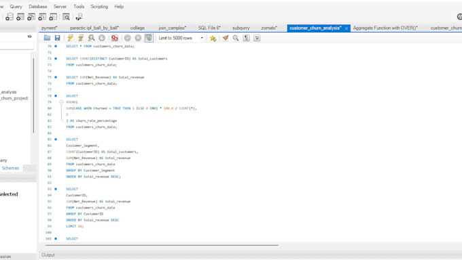Open the Database menu
Image resolution: width=462 pixels, height=260 pixels.
[38, 7]
